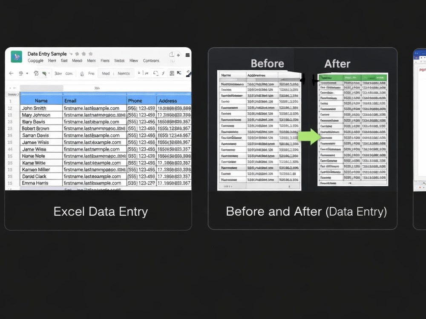The width and height of the screenshot is (426, 319).
Task: Click the Bobert Brown cell
Action: pyautogui.click(x=41, y=128)
